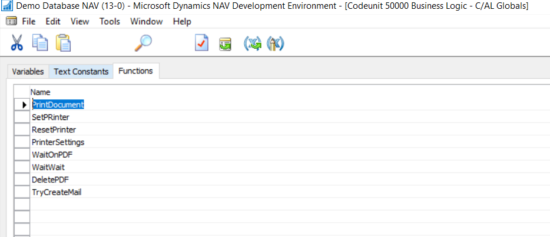
Task: Open the Edit menu
Action: tap(53, 22)
